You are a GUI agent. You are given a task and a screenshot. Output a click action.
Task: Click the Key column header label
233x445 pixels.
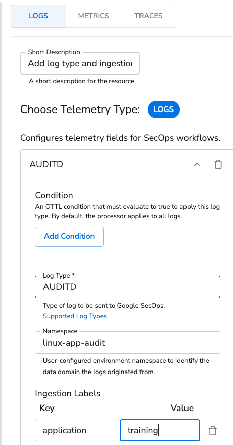pos(47,409)
